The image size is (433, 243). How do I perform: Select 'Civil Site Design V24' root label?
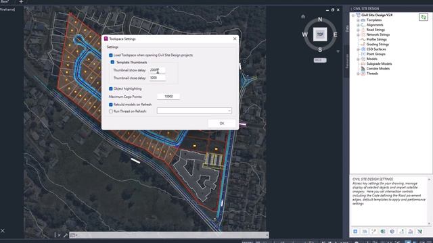tap(377, 15)
